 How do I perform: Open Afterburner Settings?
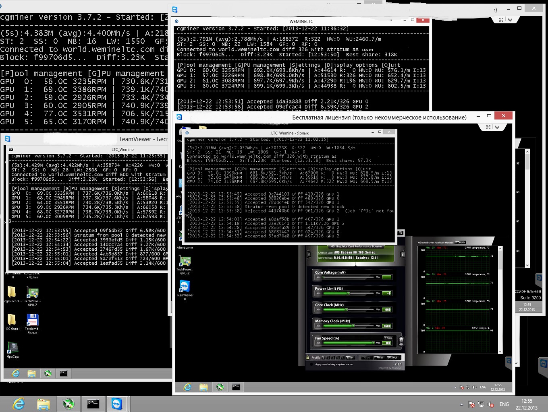click(x=393, y=357)
